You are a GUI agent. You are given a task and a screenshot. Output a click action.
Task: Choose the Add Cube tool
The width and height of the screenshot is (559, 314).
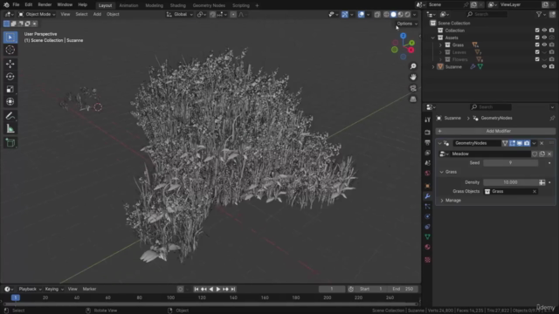(10, 143)
